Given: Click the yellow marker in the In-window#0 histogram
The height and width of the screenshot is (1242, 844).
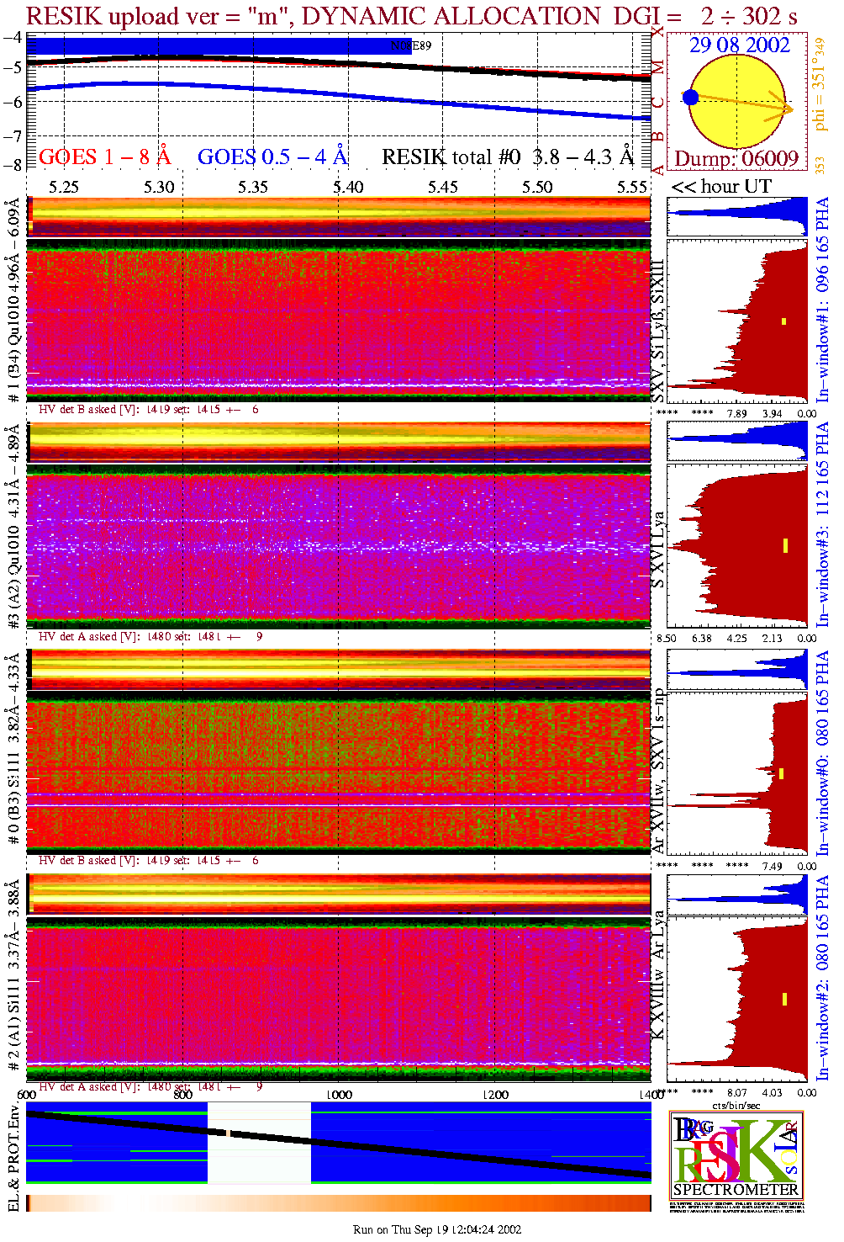Looking at the screenshot, I should (782, 773).
